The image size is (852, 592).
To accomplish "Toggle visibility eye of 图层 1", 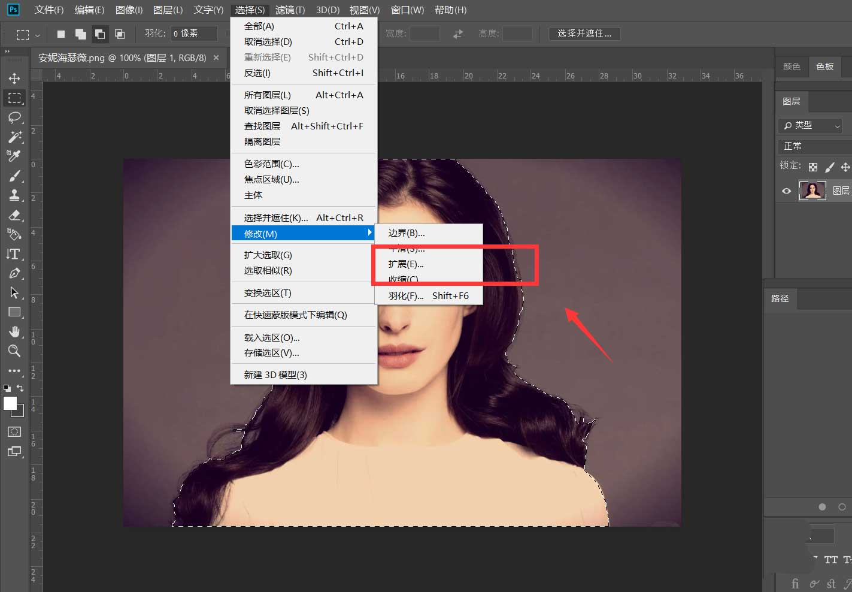I will tap(786, 191).
